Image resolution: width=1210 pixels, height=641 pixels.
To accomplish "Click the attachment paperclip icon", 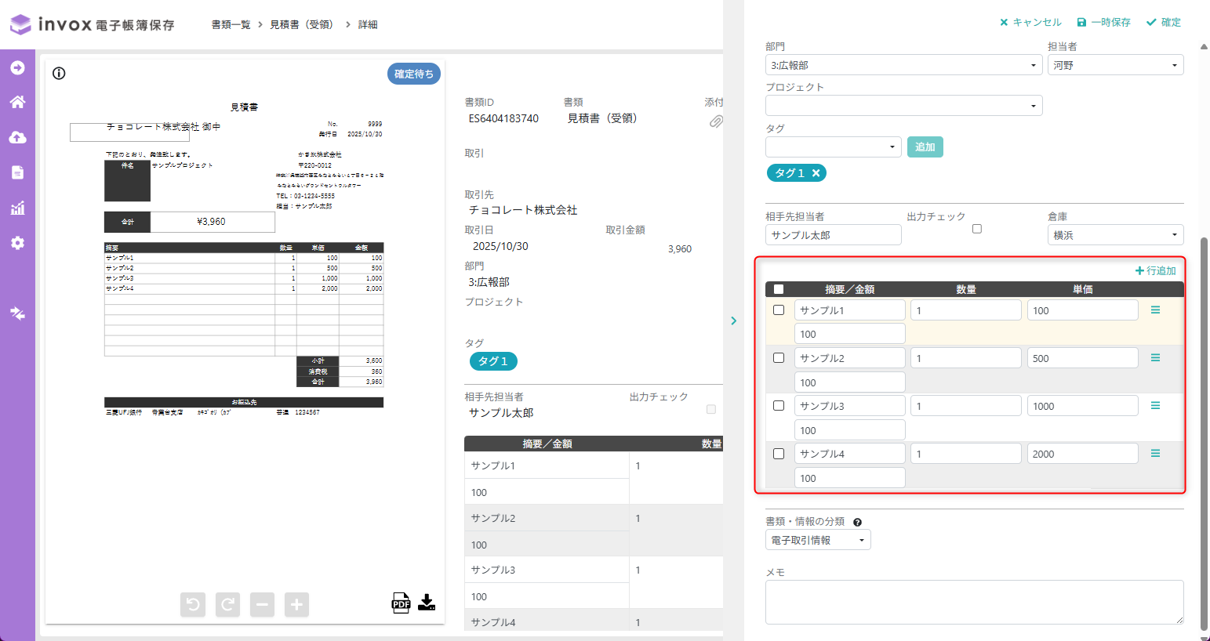I will pyautogui.click(x=716, y=121).
